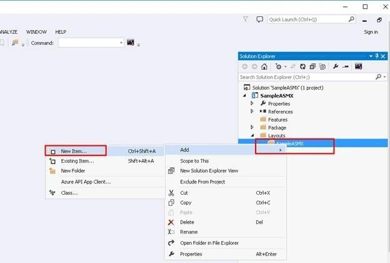
Task: Open the HELP menu
Action: pos(61,32)
